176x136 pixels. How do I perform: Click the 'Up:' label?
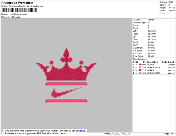(x=134, y=37)
